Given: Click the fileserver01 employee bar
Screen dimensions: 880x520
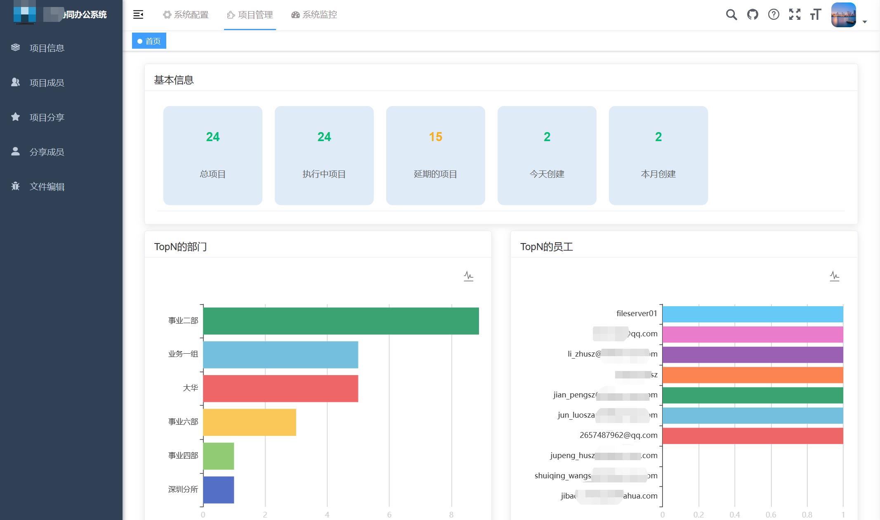Looking at the screenshot, I should [753, 314].
